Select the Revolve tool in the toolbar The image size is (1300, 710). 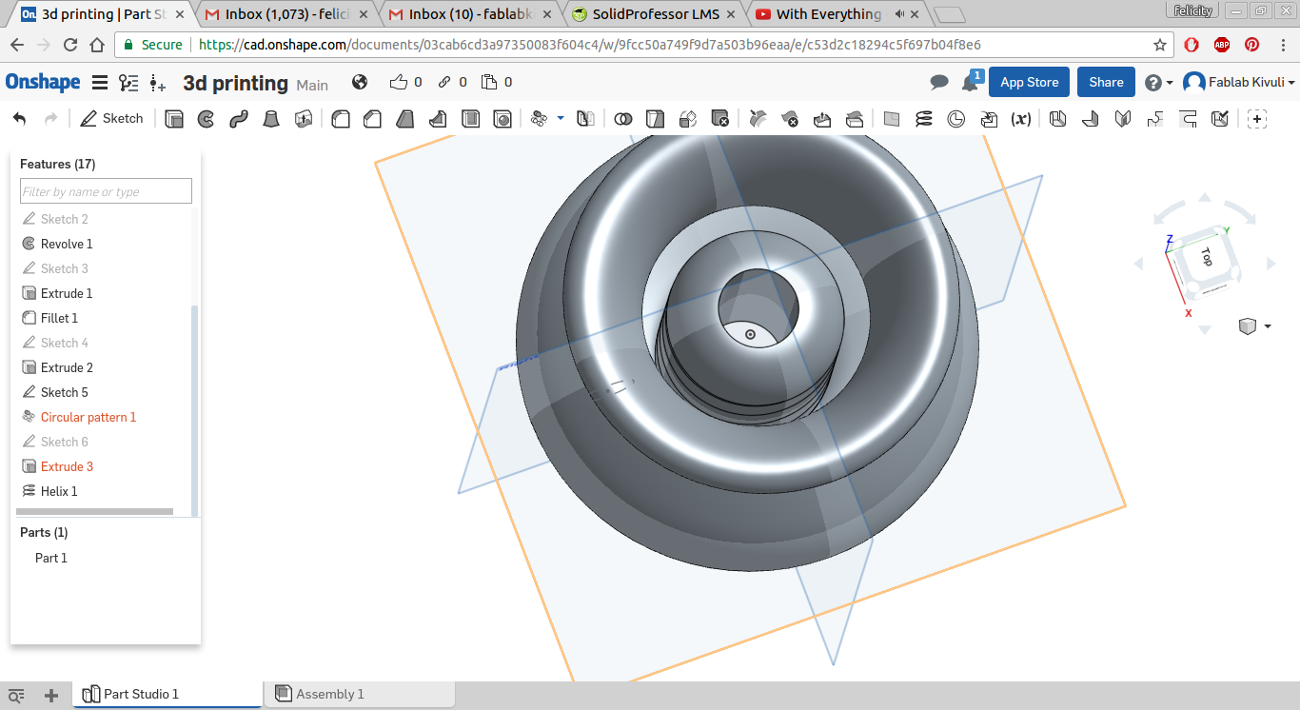[x=206, y=119]
